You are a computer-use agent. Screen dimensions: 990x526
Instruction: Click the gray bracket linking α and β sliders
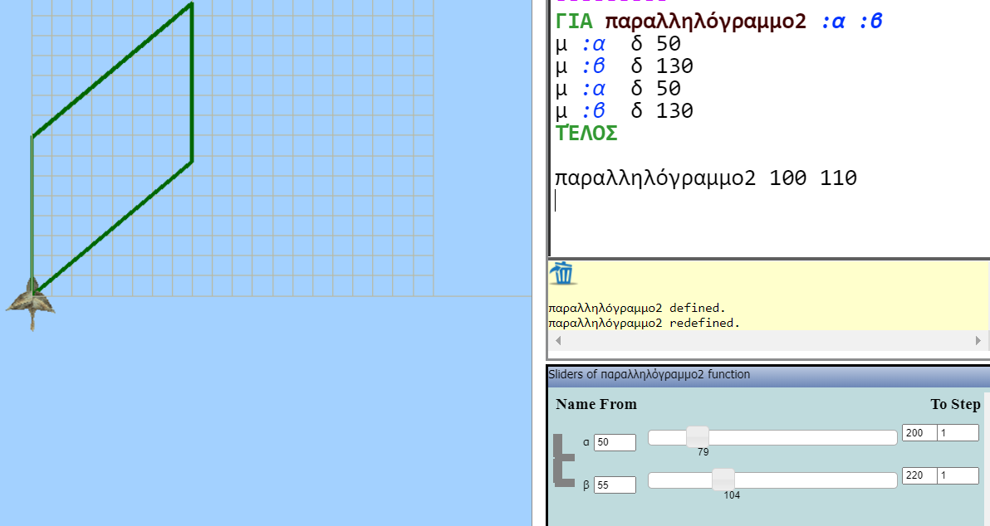(x=563, y=459)
